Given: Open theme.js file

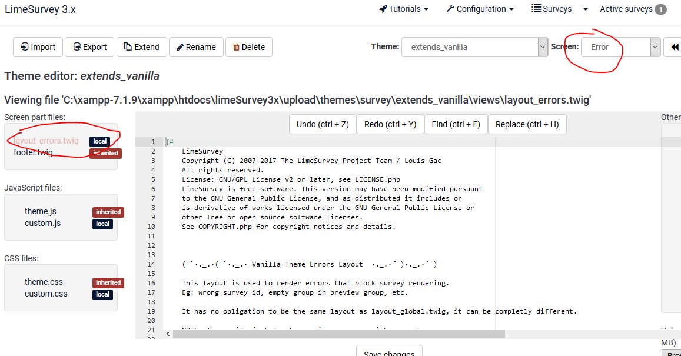Looking at the screenshot, I should (41, 211).
